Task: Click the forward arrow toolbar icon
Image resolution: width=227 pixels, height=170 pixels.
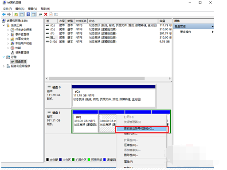Action: click(9, 14)
